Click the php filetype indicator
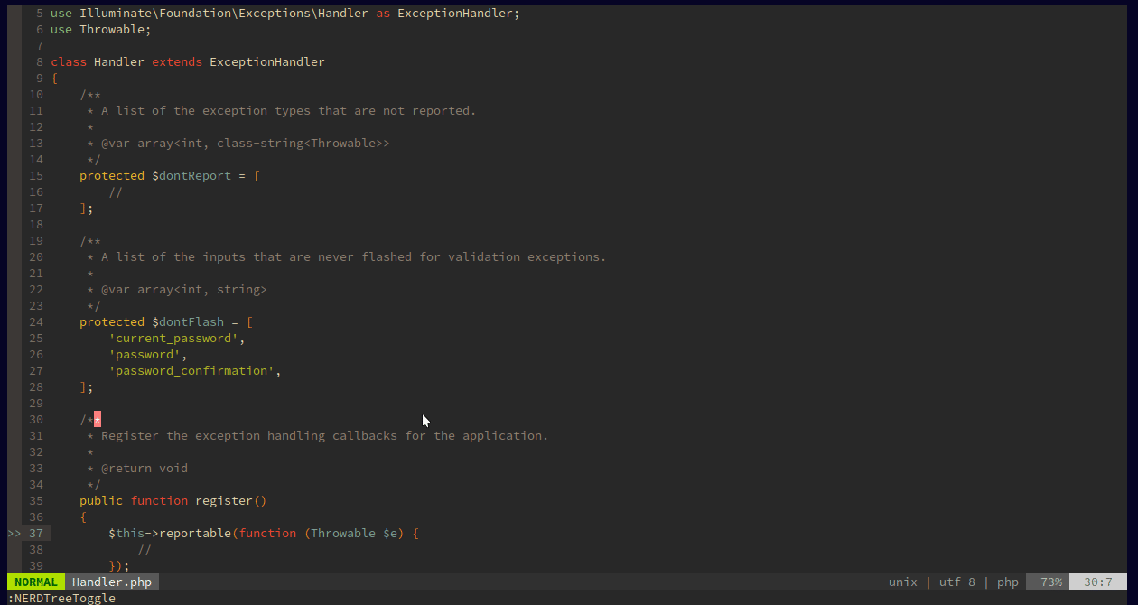 1008,582
